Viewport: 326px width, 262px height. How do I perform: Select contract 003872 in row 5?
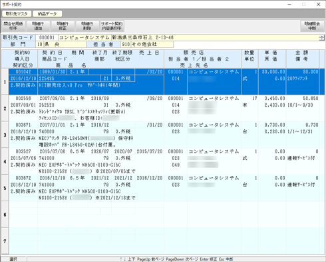tap(23, 178)
